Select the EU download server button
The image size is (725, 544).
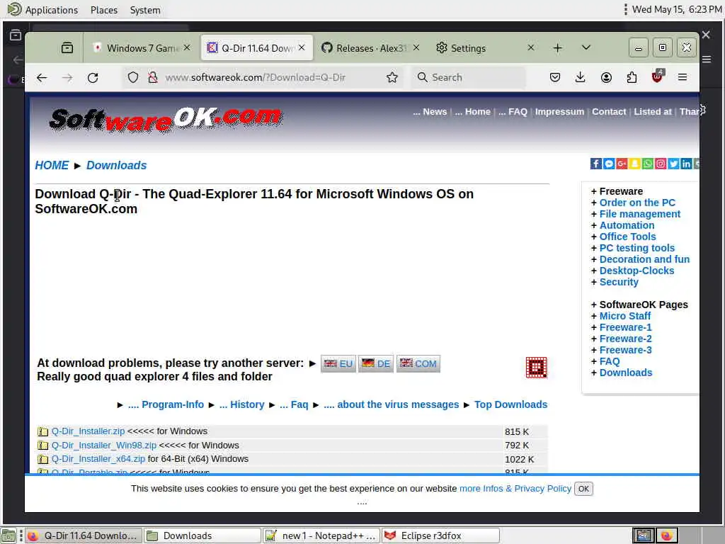(x=338, y=363)
